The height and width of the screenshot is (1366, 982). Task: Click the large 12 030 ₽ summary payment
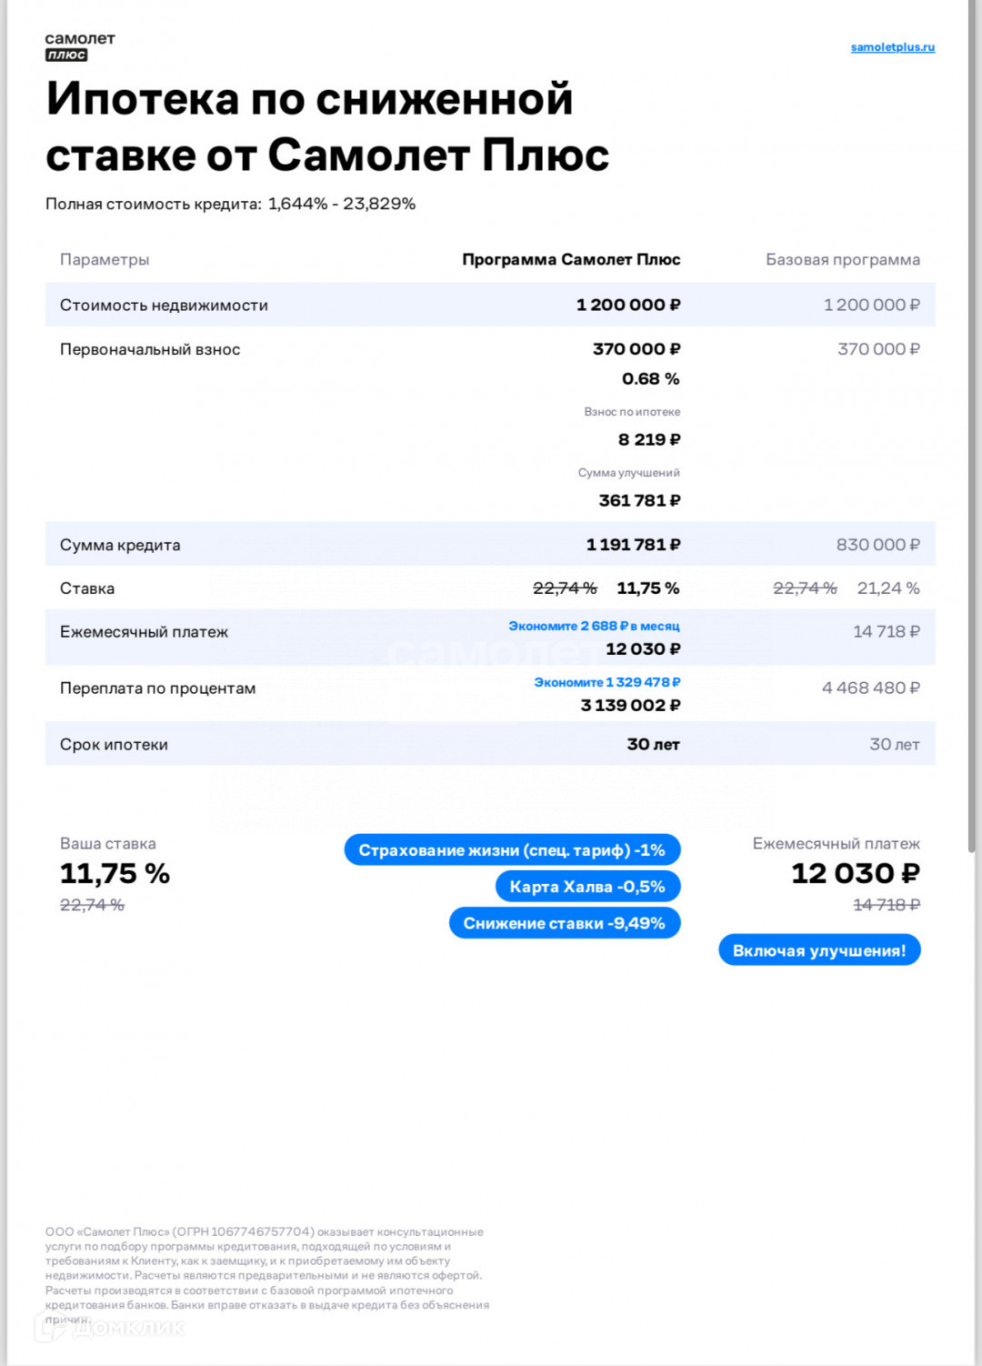point(855,874)
